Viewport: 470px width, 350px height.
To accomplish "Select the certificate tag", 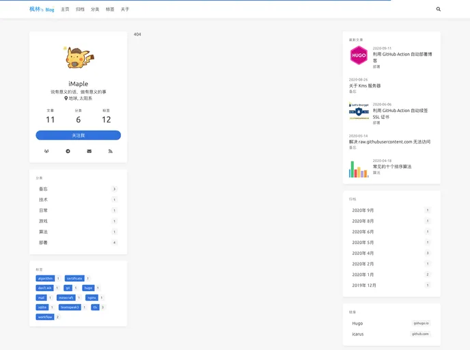I will [x=74, y=279].
